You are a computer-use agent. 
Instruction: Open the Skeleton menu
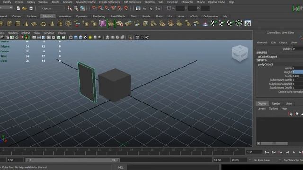pos(150,2)
